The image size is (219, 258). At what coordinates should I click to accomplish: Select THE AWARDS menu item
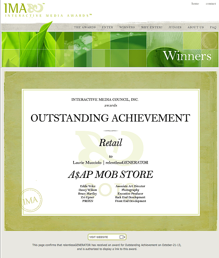point(85,27)
